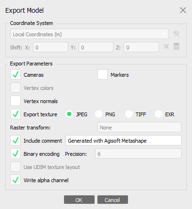
Task: Click the Coordinate System group title
Action: [32, 23]
